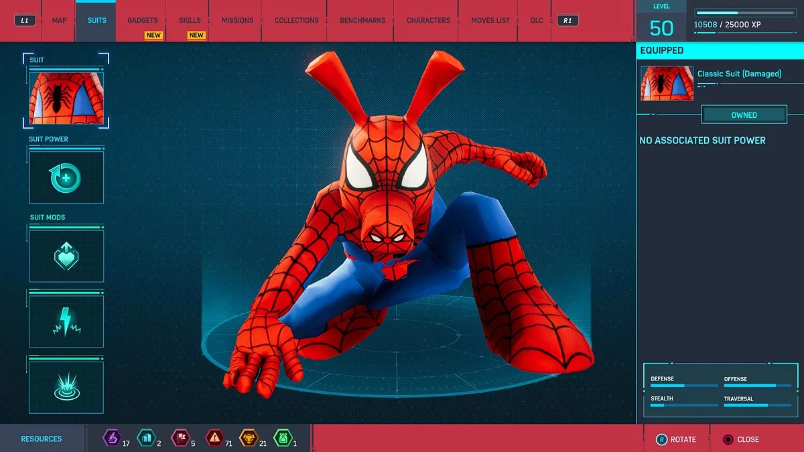
Task: Click the teal backpack token icon
Action: click(x=148, y=439)
